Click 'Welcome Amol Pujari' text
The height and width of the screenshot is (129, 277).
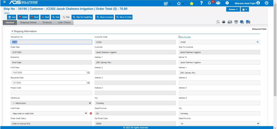click(245, 3)
